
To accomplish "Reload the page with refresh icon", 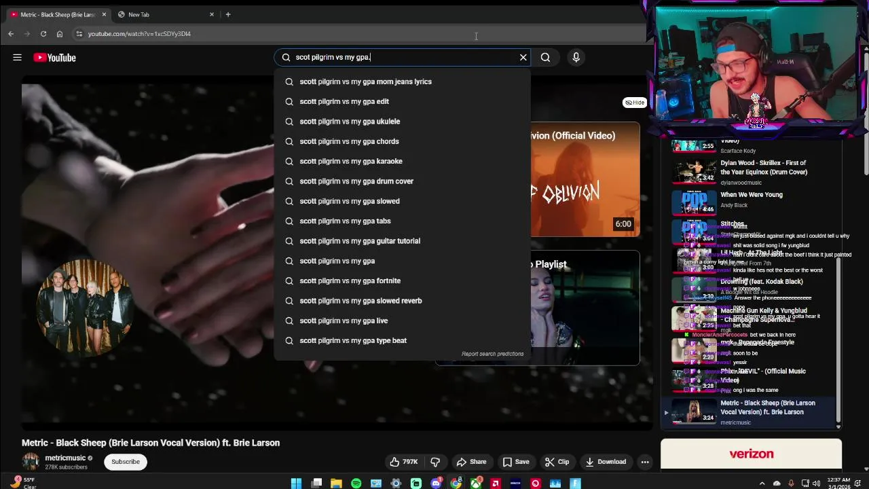I will [x=43, y=34].
